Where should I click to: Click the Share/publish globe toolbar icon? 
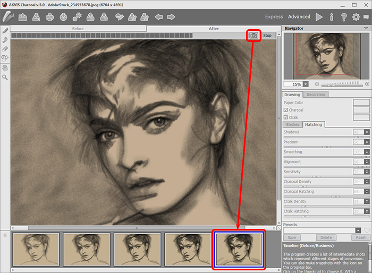coord(63,17)
